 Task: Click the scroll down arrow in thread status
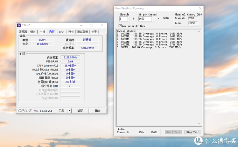[x=199, y=123]
